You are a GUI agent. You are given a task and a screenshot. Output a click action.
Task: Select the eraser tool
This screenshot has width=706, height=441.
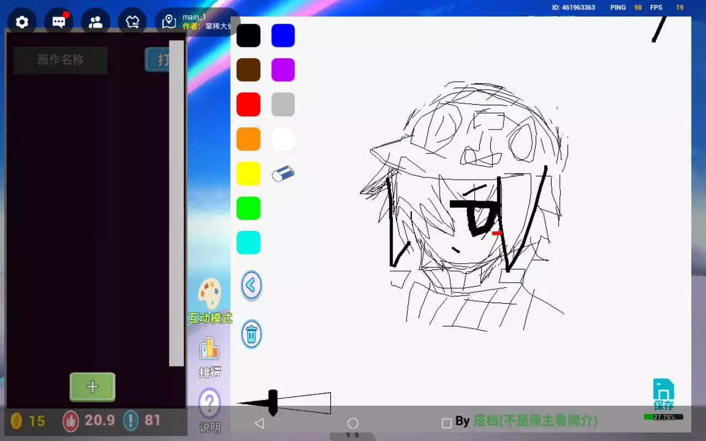click(283, 174)
